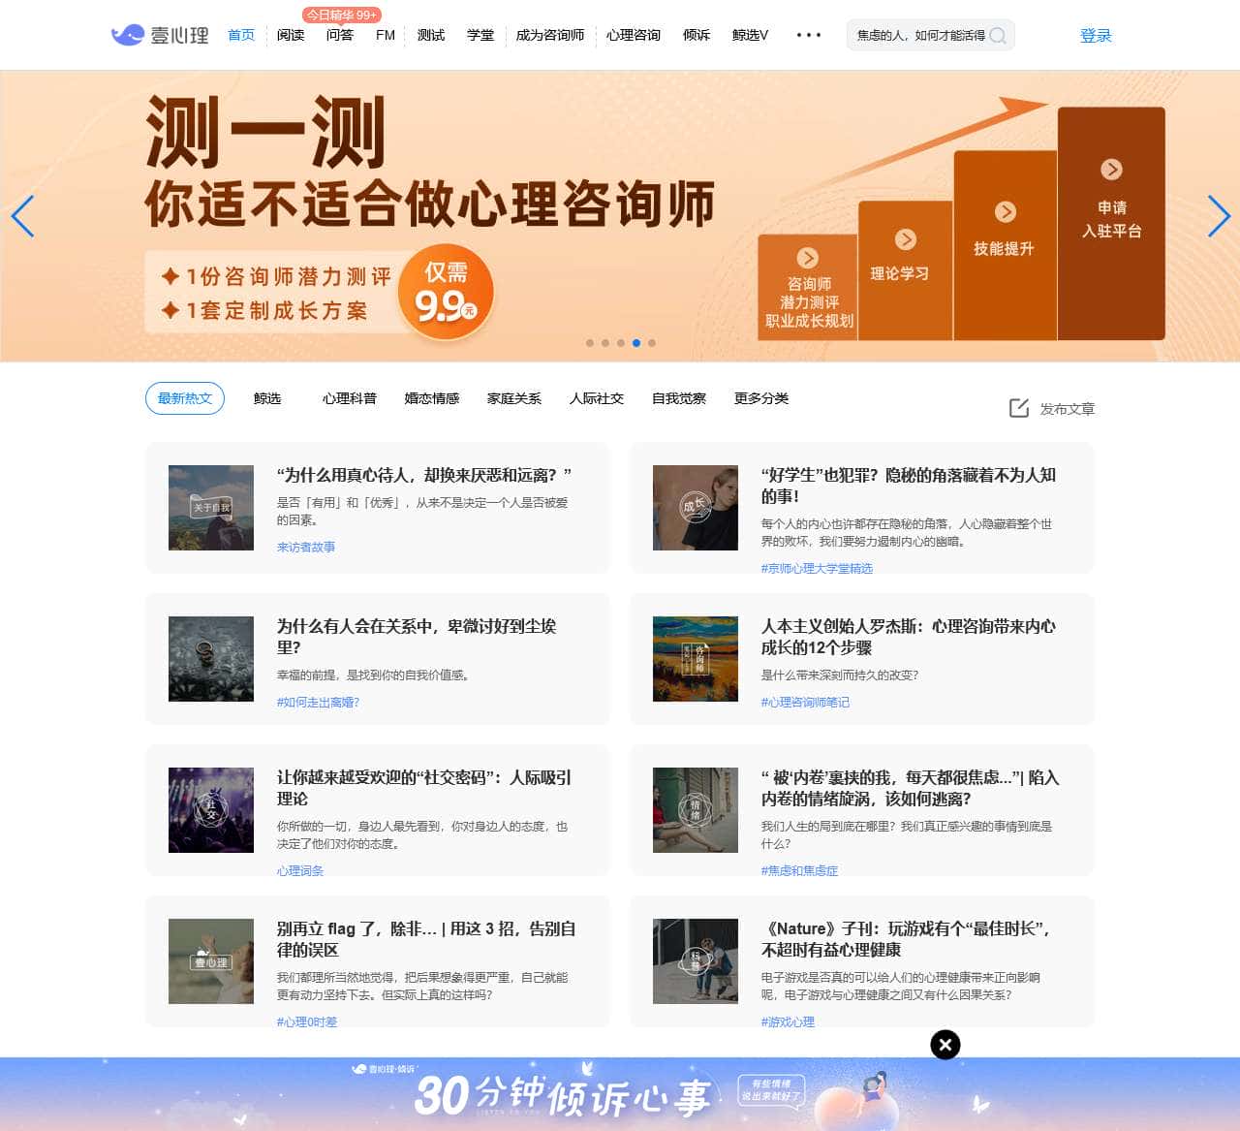1240x1131 pixels.
Task: Click the 发布文章 edit icon
Action: pyautogui.click(x=1019, y=408)
